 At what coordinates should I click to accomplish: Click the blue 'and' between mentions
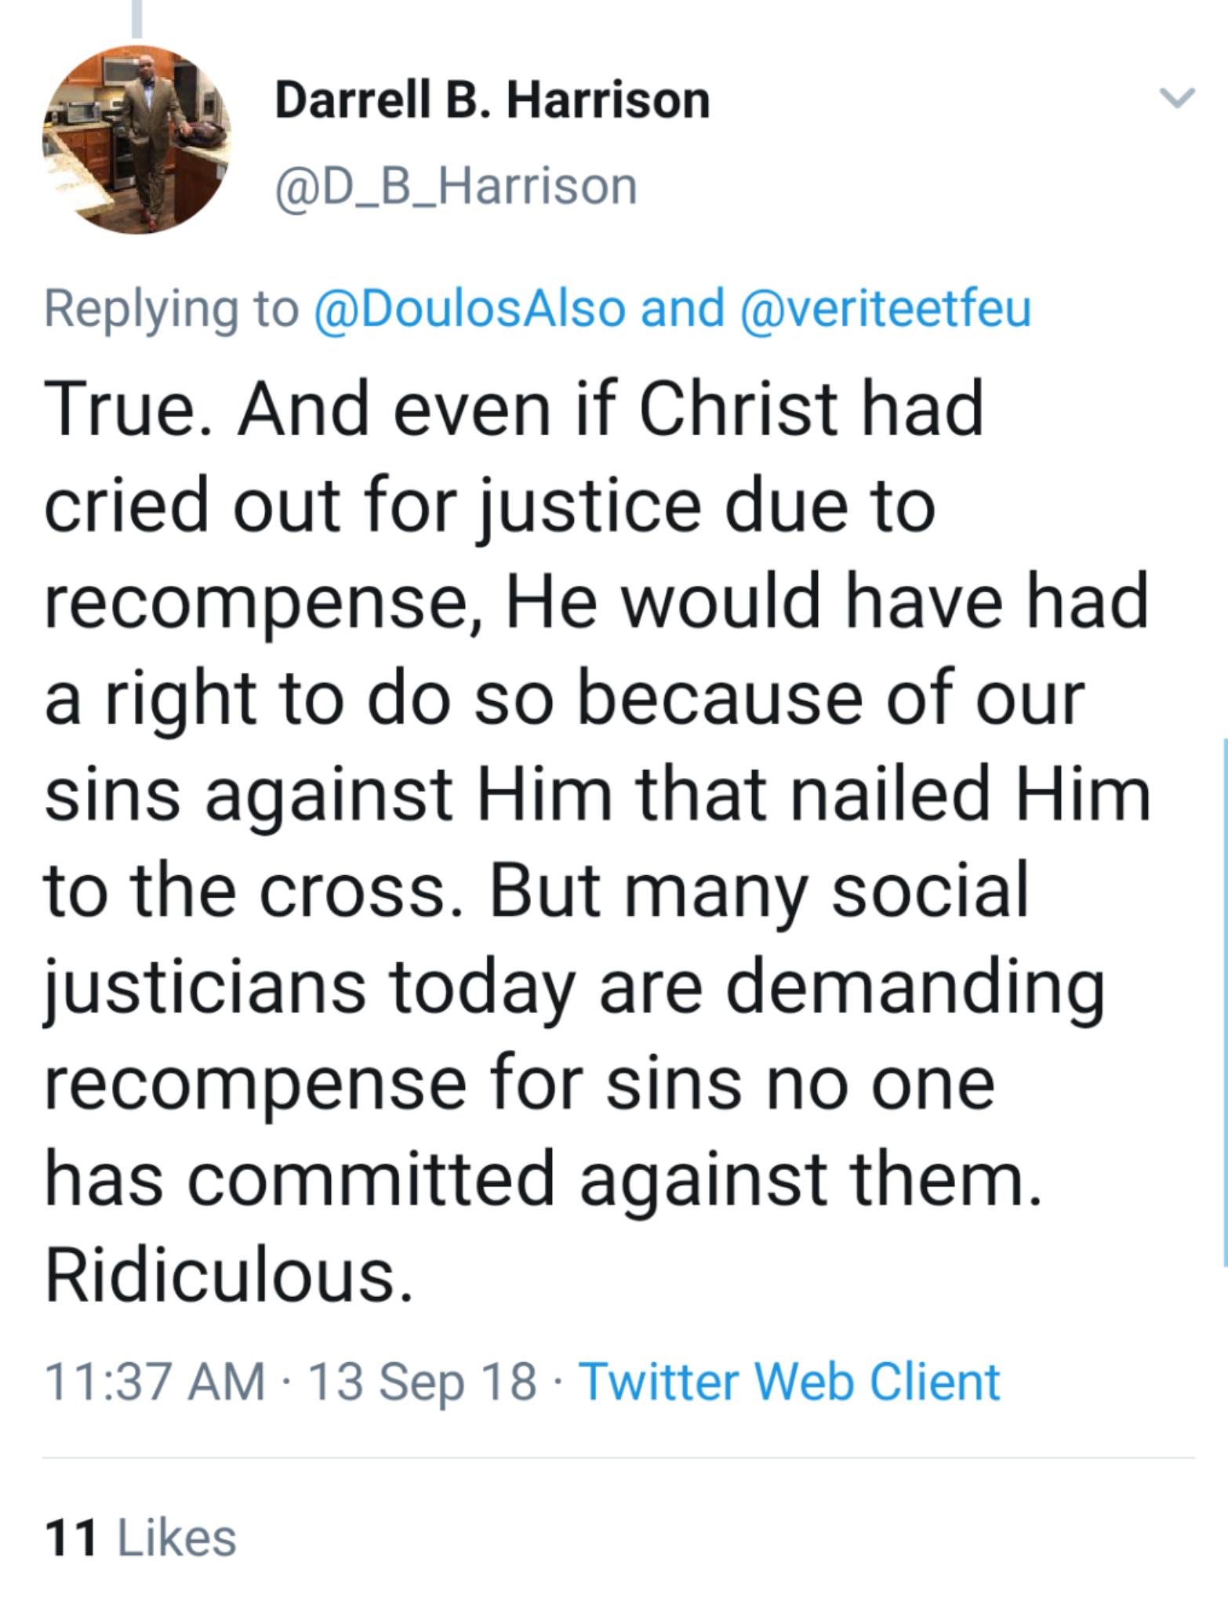(x=682, y=308)
